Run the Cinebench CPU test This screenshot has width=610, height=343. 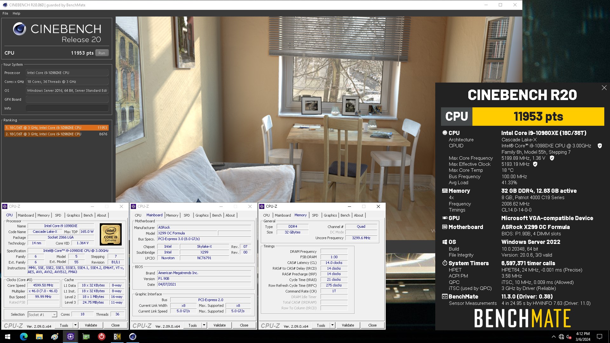(x=102, y=53)
